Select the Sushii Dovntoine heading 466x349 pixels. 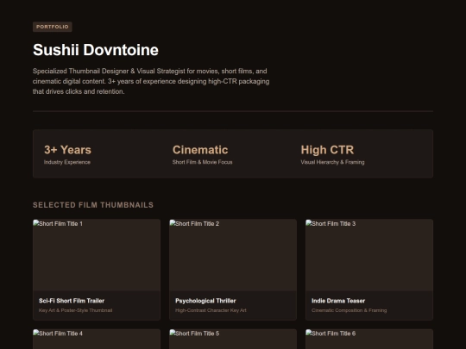(x=96, y=50)
